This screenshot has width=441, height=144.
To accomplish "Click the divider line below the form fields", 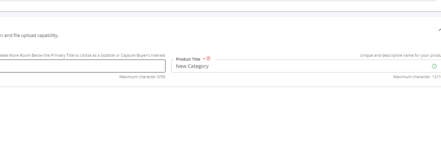I will point(211,87).
